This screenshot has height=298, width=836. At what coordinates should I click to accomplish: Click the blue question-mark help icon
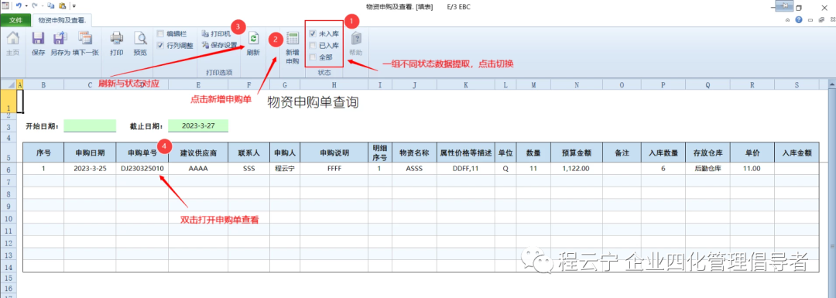pos(799,19)
